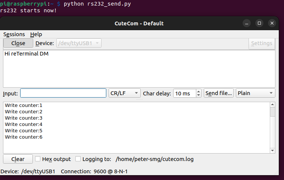Clear the output with Clear button
Viewport: 284px width, 180px height.
18,159
